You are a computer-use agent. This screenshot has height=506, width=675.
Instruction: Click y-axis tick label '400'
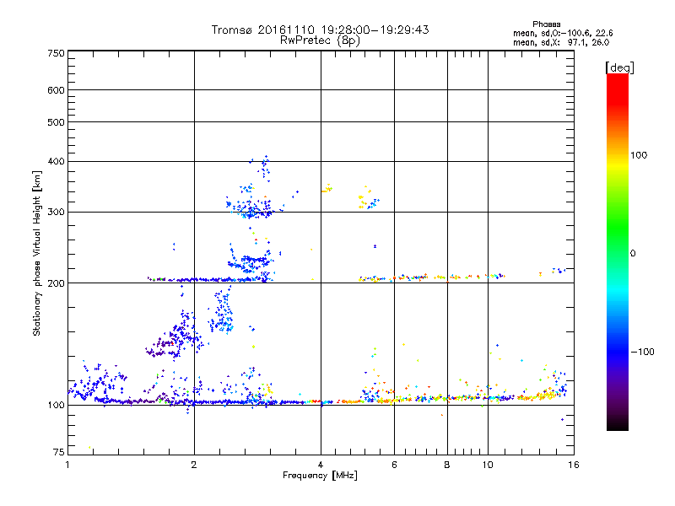tap(56, 162)
